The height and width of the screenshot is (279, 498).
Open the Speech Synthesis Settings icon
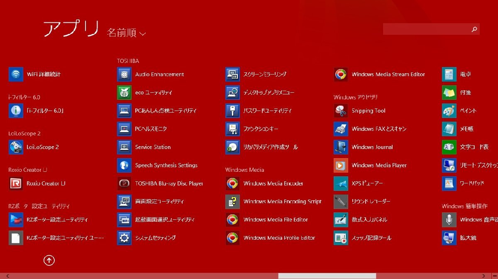click(124, 165)
